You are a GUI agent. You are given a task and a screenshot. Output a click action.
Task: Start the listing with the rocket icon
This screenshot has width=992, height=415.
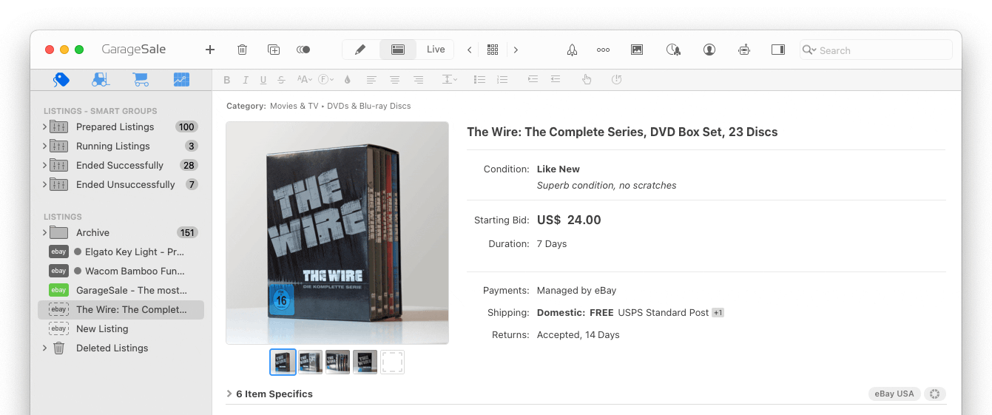coord(572,50)
